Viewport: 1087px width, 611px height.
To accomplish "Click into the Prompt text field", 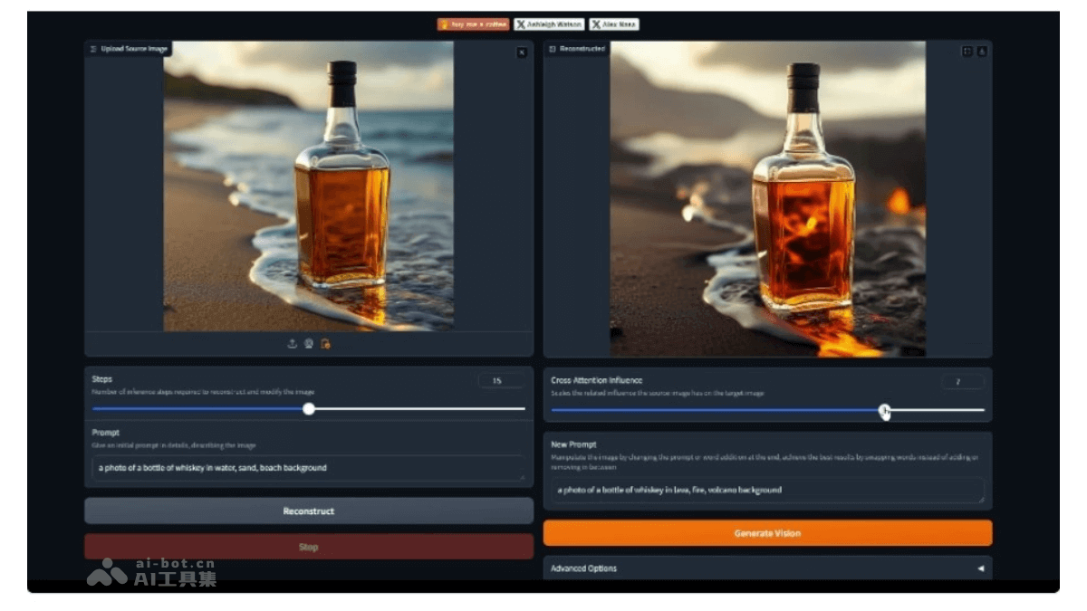I will coord(308,468).
